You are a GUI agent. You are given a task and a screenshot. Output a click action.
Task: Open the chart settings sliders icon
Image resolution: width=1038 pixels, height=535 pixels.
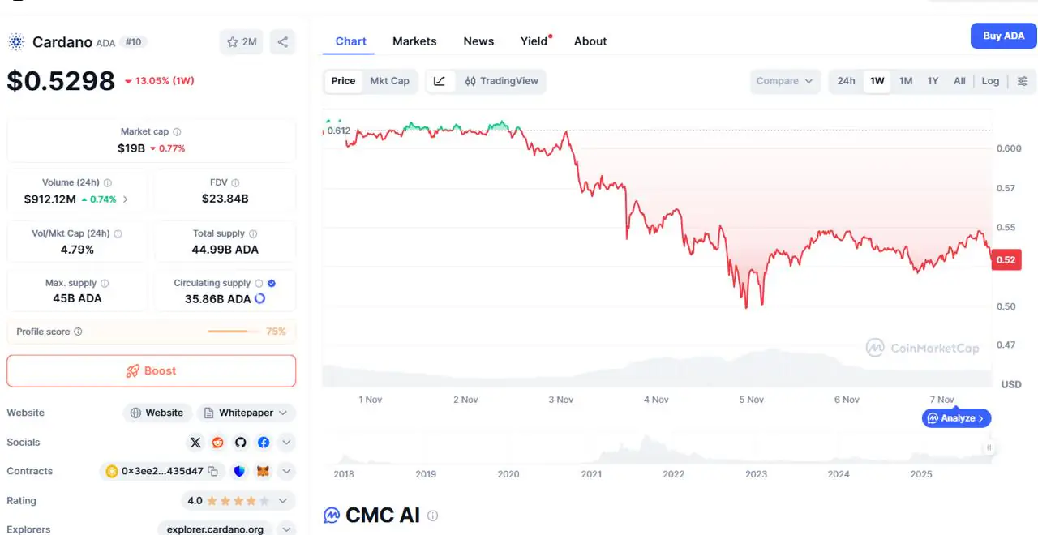[1023, 81]
